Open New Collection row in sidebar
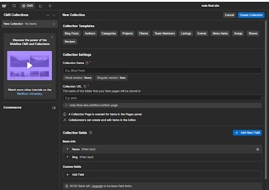The width and height of the screenshot is (269, 190). 29,24
